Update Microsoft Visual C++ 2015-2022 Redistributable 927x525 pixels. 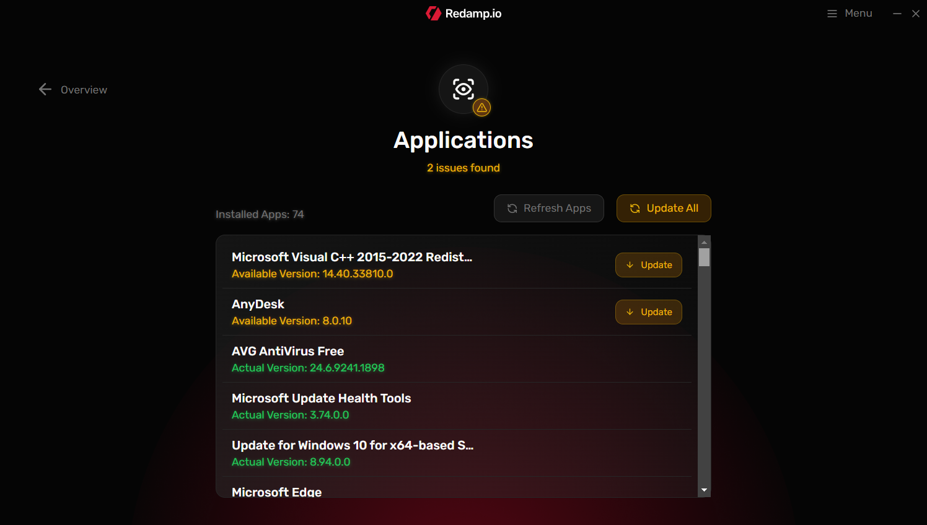(649, 265)
